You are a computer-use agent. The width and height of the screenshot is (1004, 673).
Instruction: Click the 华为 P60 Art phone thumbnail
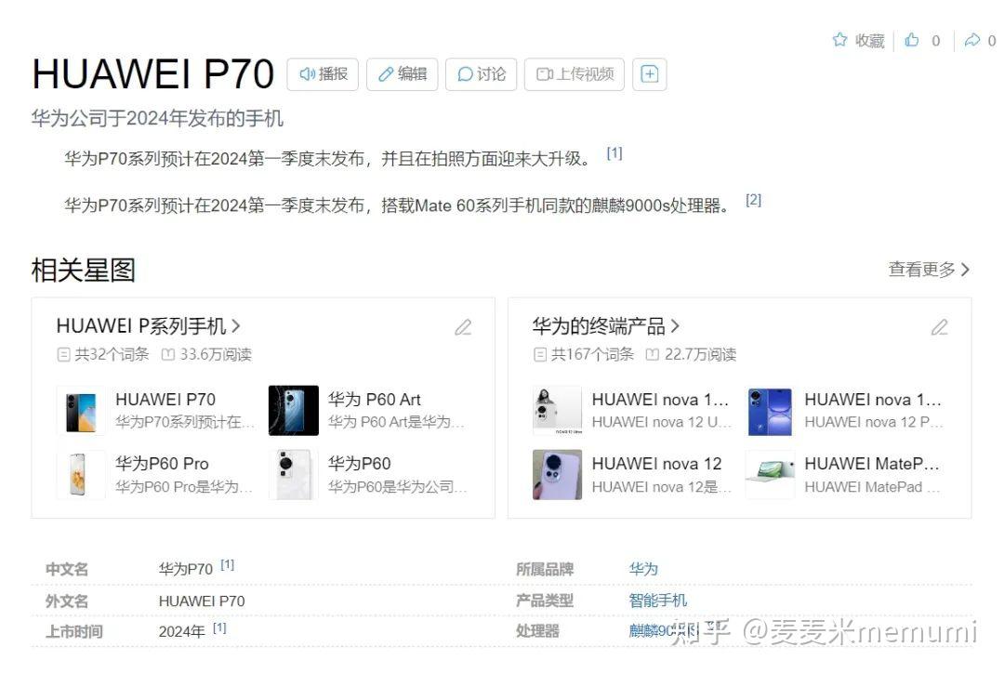293,411
